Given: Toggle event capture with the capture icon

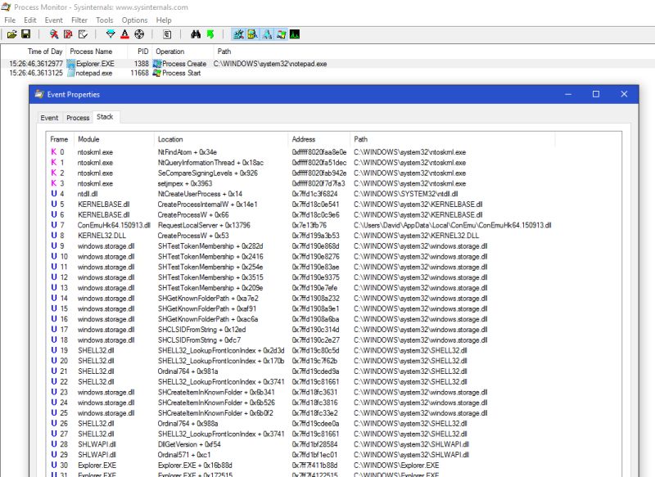Looking at the screenshot, I should click(x=53, y=34).
